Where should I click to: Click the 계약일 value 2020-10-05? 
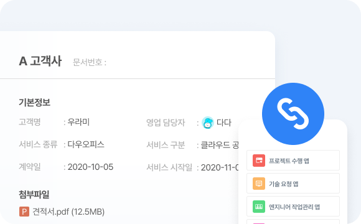[x=90, y=167]
